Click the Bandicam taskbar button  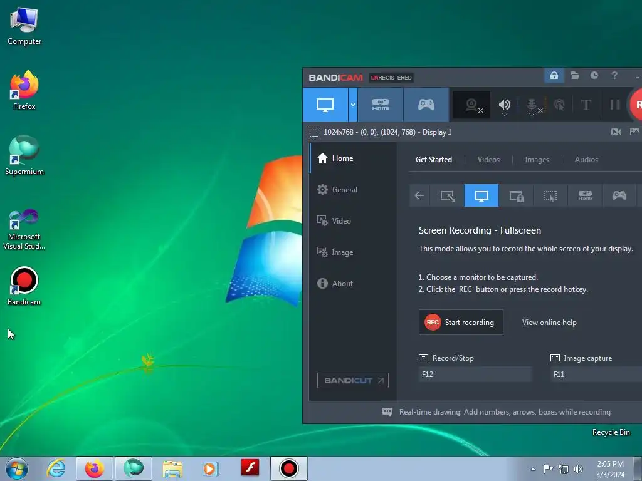288,468
